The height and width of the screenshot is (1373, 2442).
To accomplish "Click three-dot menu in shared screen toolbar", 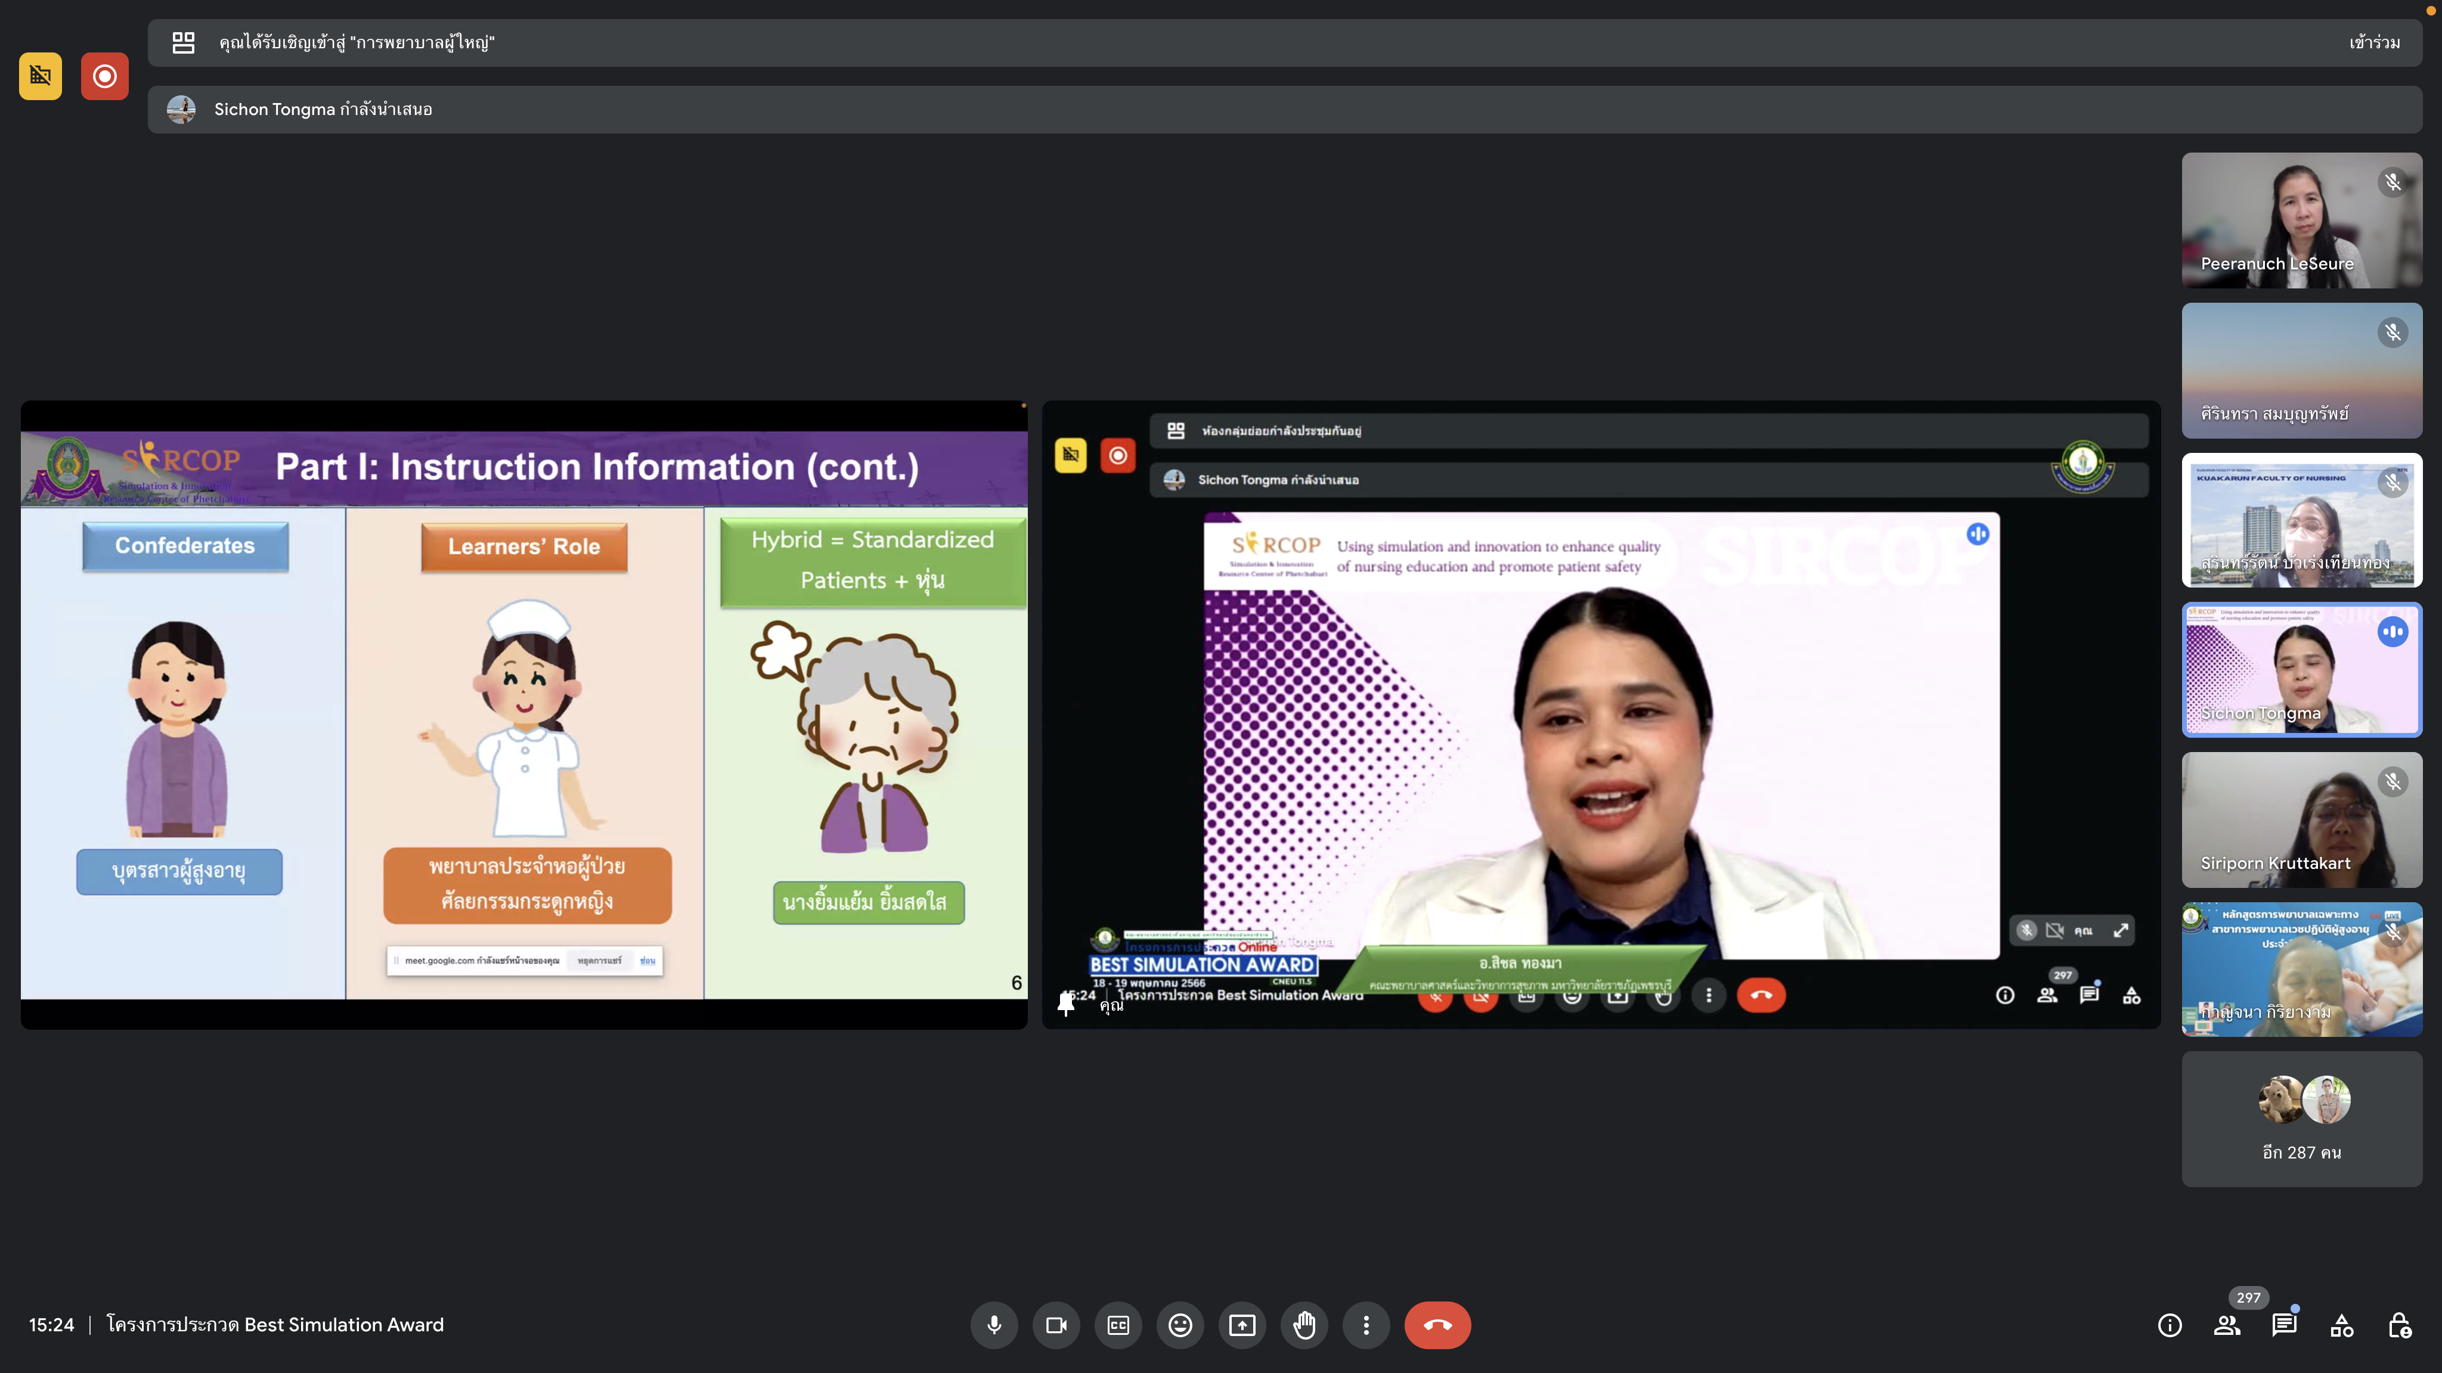I will [x=1709, y=995].
